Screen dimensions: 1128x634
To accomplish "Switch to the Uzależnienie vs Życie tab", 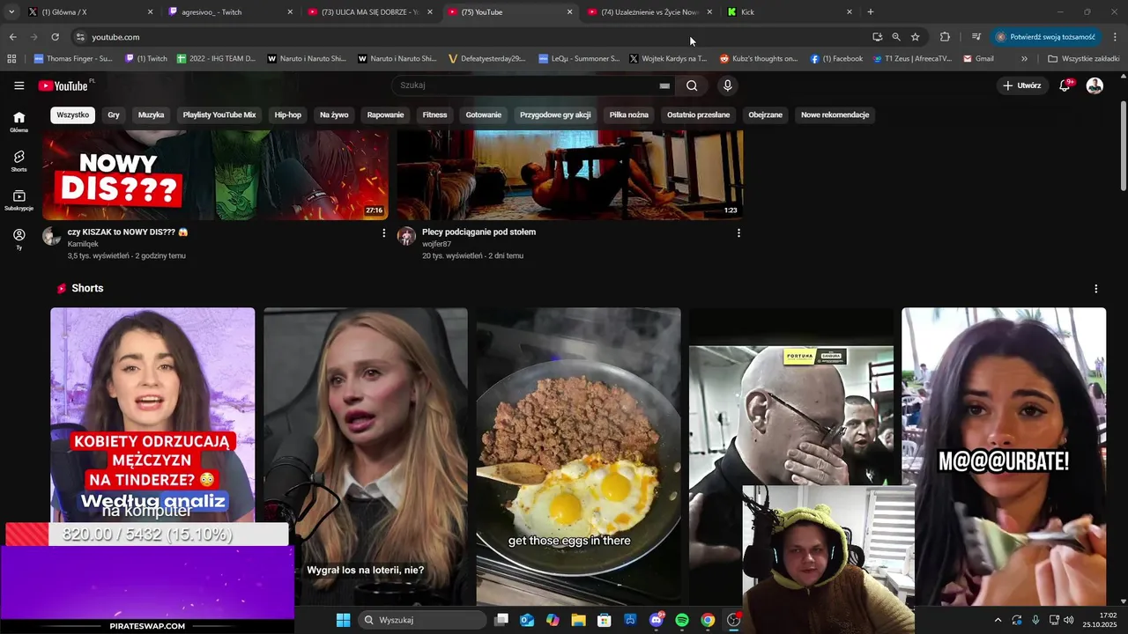I will (x=651, y=12).
